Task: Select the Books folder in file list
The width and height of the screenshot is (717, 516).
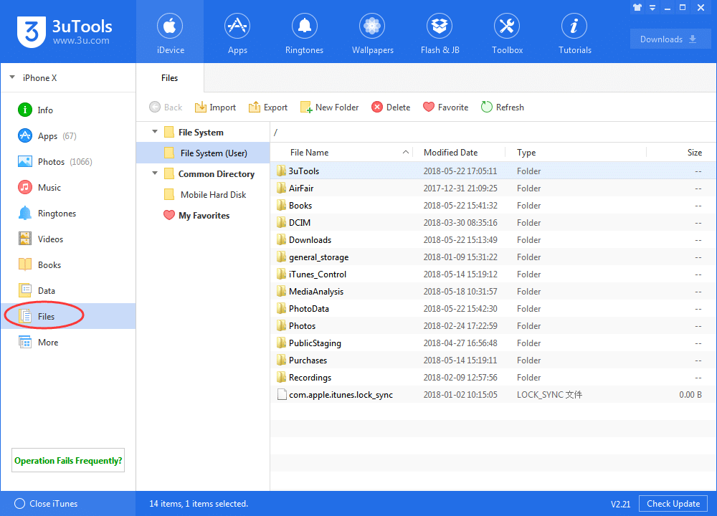Action: coord(493,205)
